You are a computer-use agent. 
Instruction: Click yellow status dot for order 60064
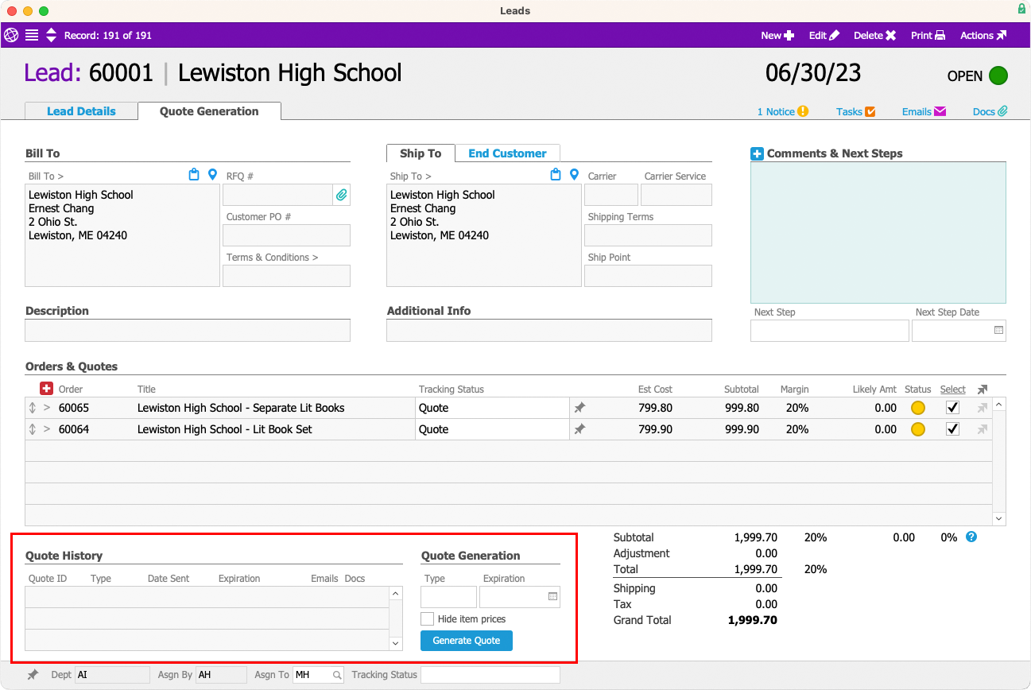click(918, 429)
